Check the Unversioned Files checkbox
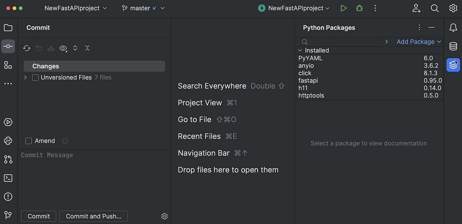 [35, 78]
